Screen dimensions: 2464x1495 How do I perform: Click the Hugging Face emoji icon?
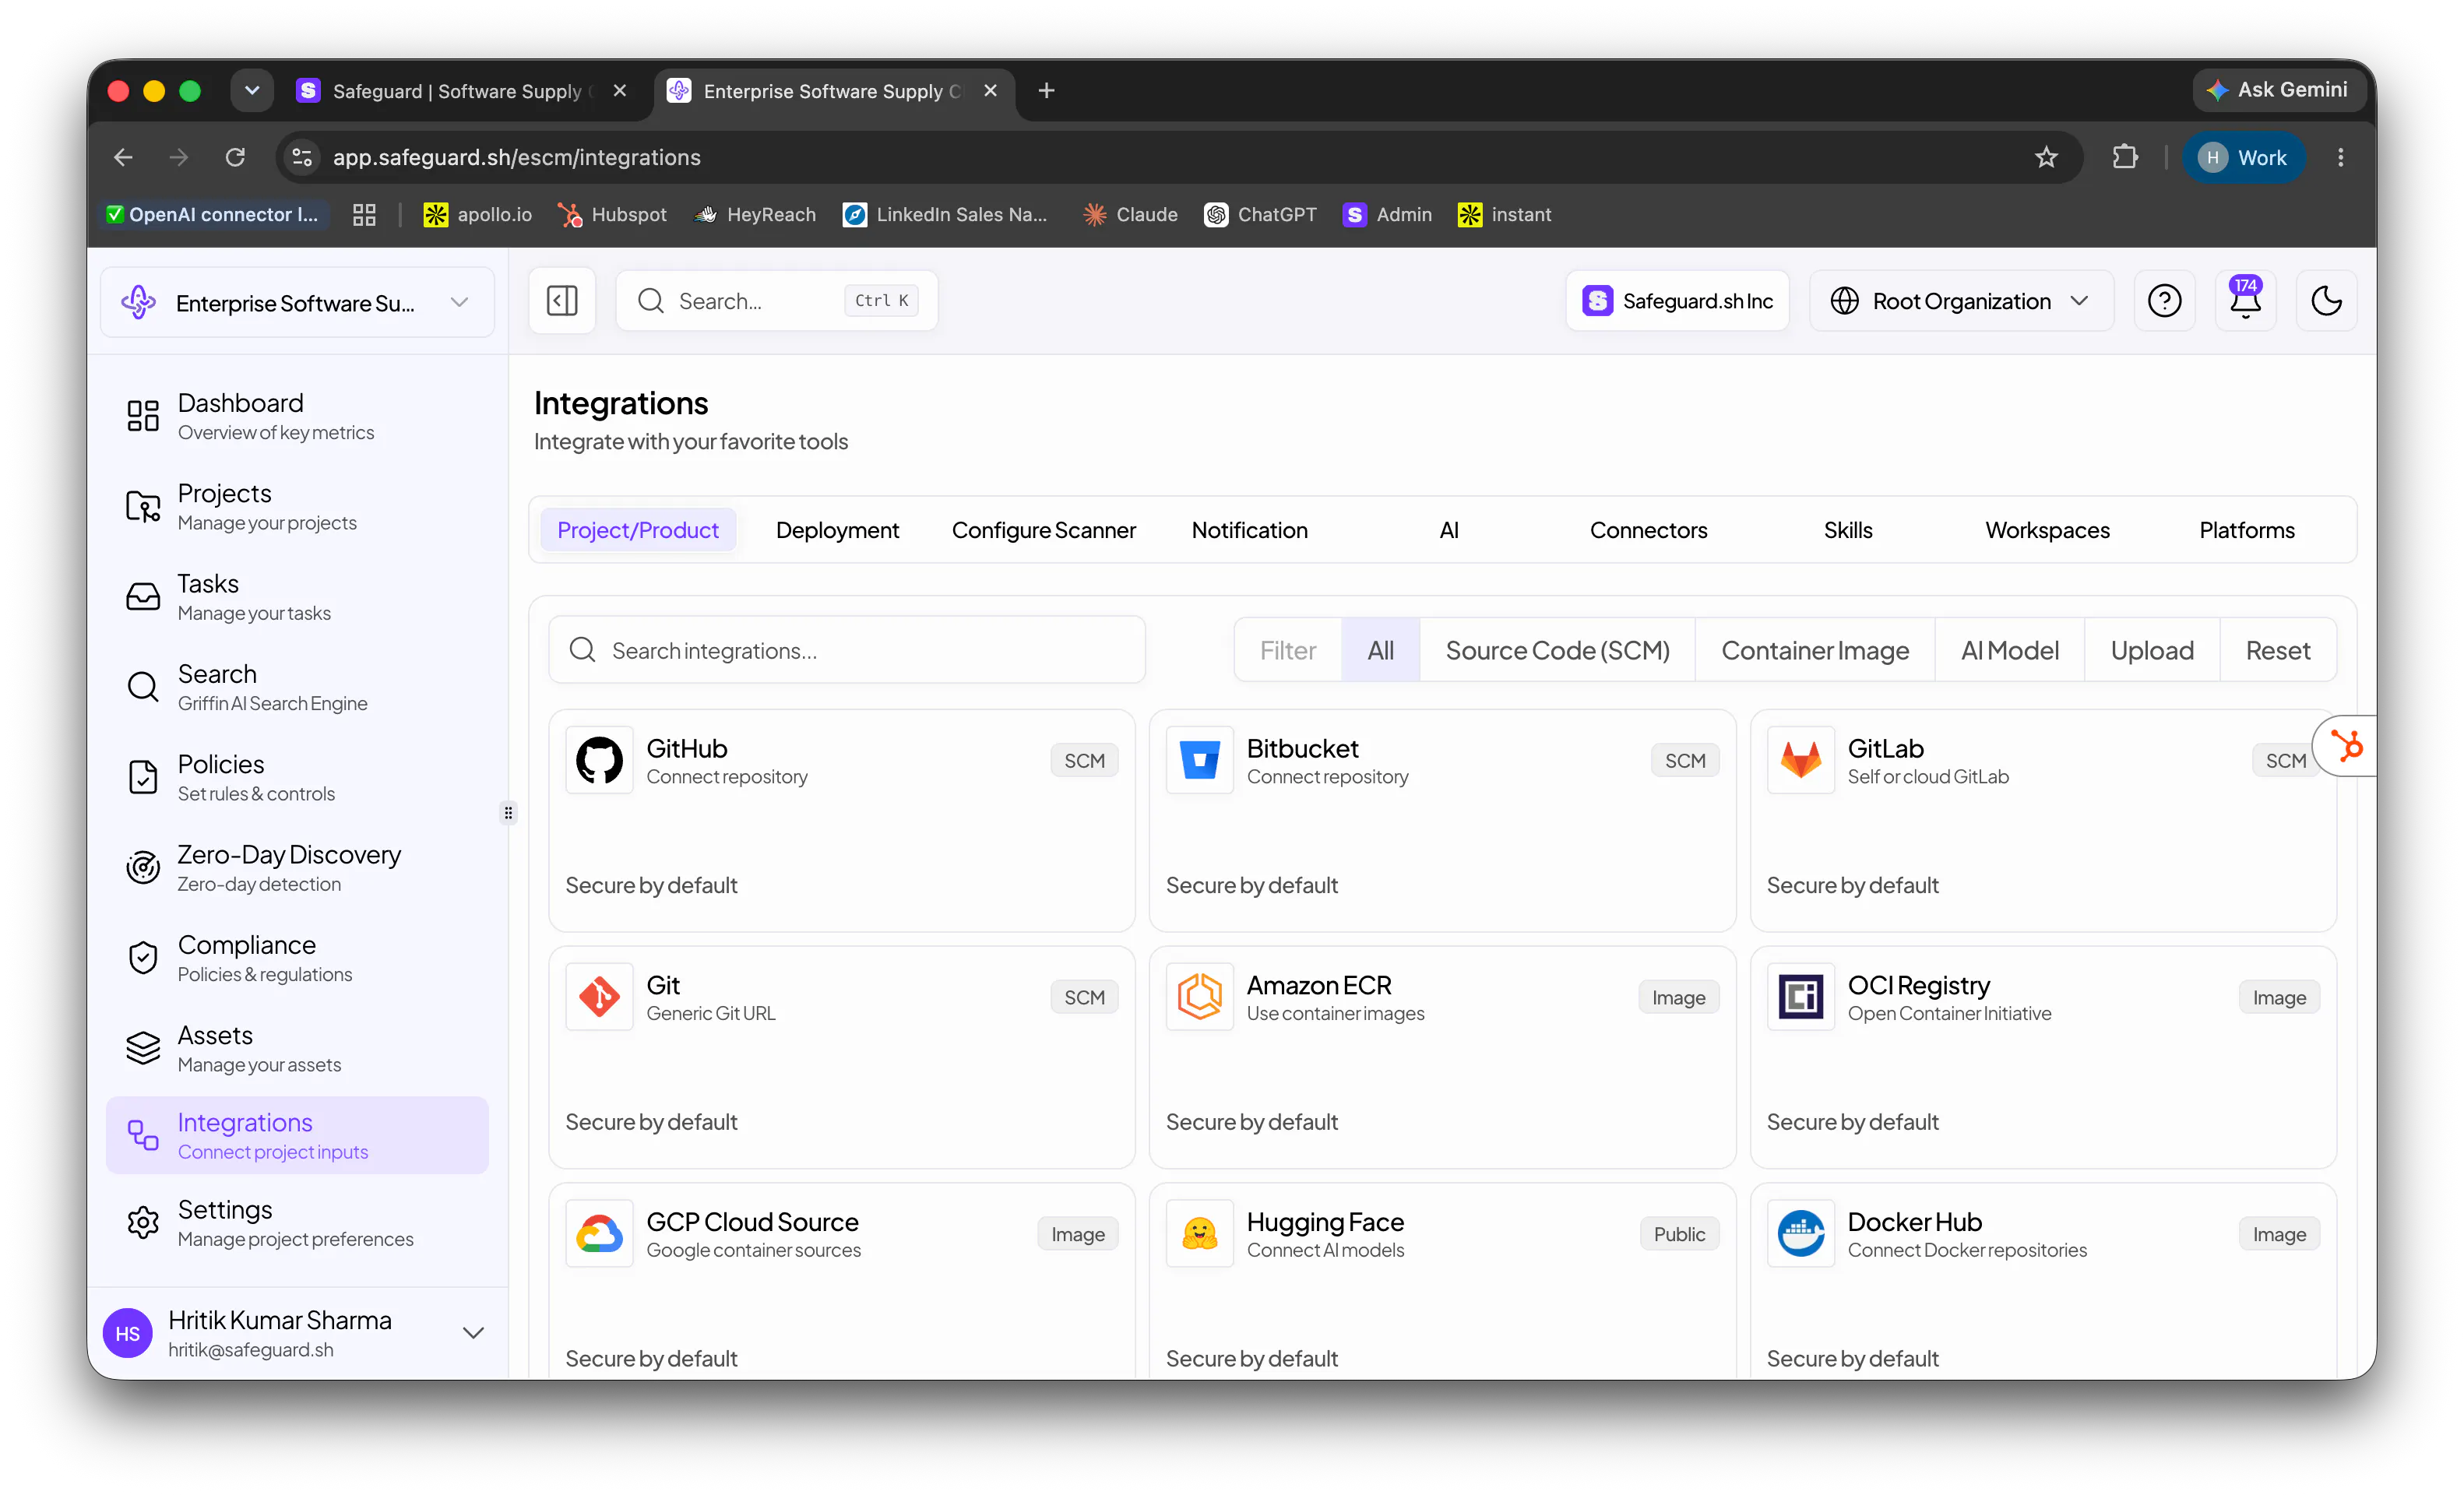click(x=1199, y=1234)
